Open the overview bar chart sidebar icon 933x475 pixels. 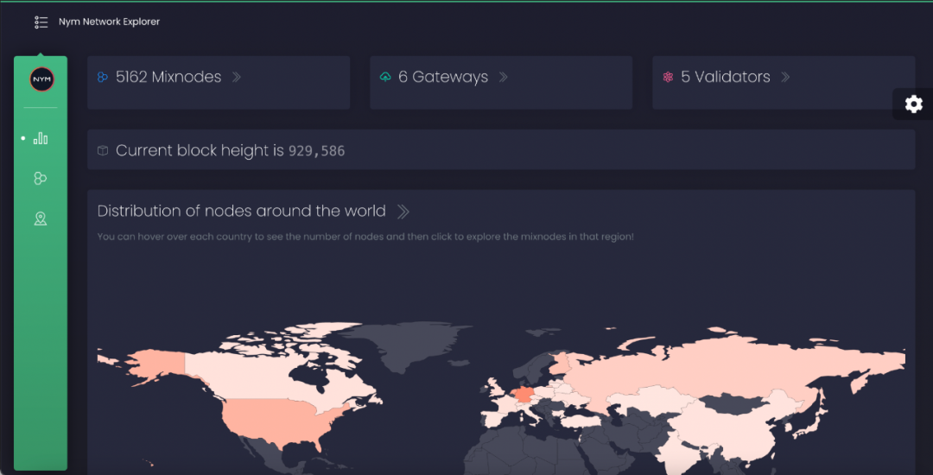(41, 138)
